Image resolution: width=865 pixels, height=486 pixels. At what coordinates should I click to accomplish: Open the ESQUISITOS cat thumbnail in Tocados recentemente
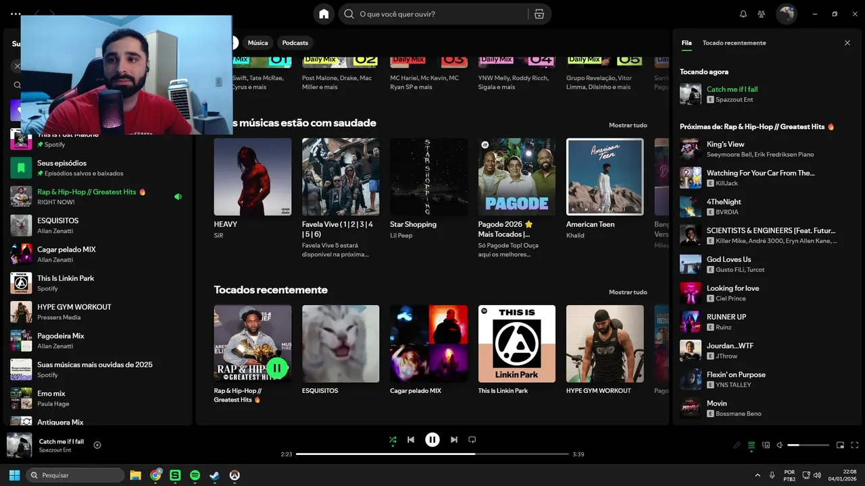click(341, 344)
